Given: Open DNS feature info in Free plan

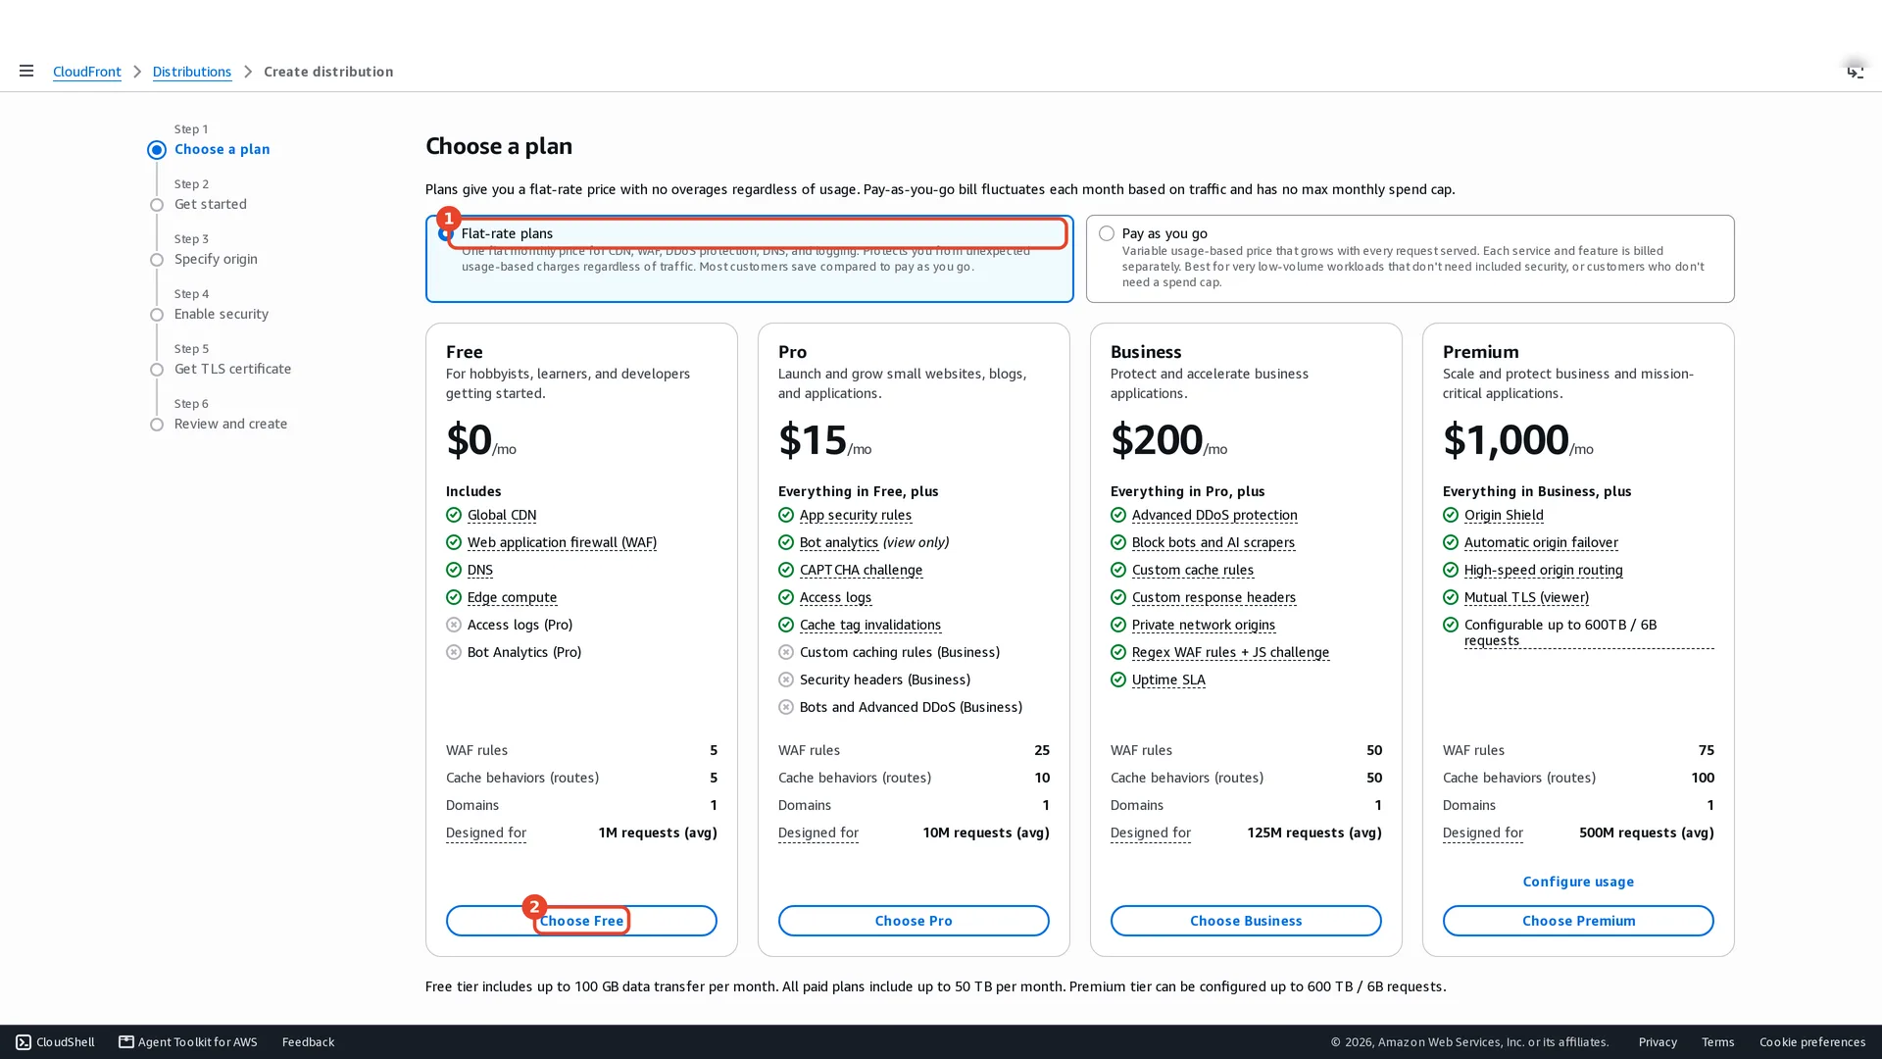Looking at the screenshot, I should (x=480, y=570).
